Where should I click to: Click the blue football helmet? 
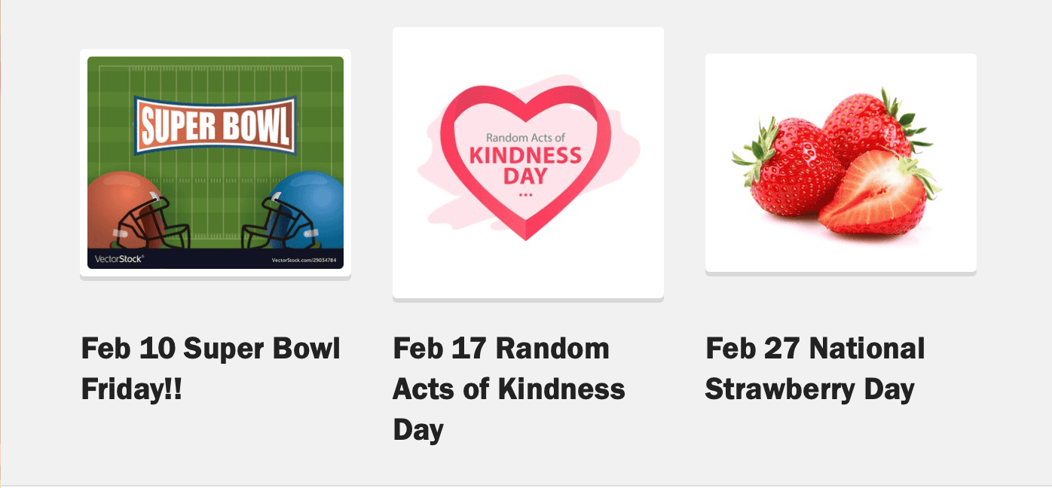click(x=308, y=212)
